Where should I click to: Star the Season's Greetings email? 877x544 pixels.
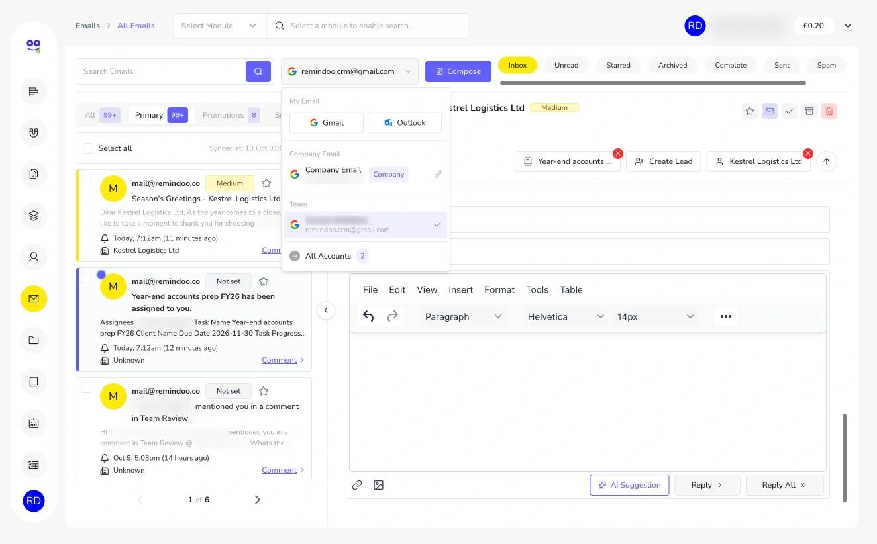[266, 183]
